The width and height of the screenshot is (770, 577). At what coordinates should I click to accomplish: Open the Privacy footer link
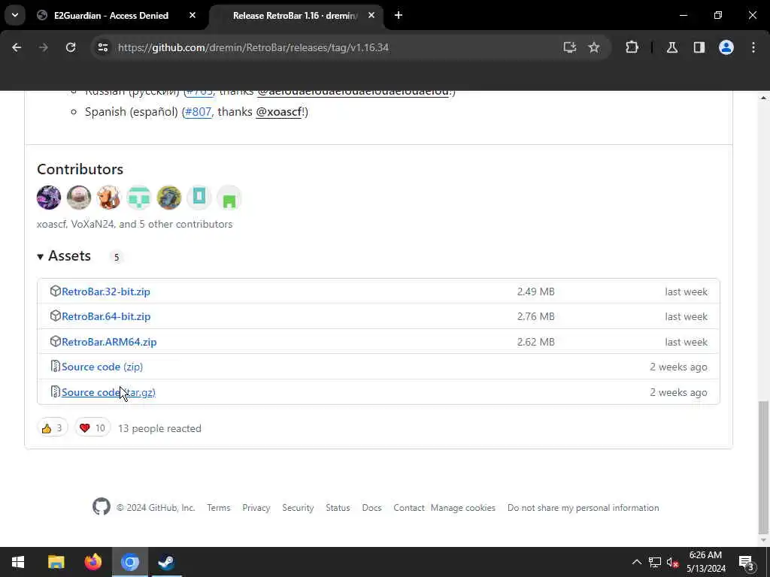coord(256,508)
